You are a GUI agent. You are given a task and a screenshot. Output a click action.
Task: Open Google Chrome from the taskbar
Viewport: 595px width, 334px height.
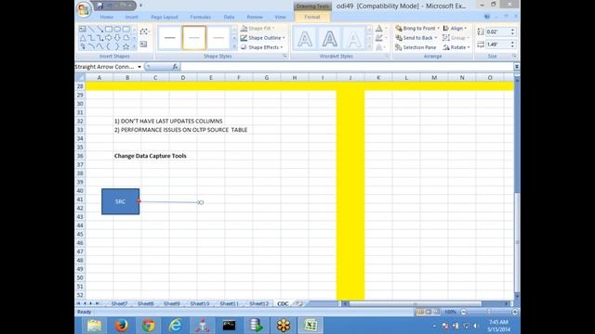click(149, 326)
